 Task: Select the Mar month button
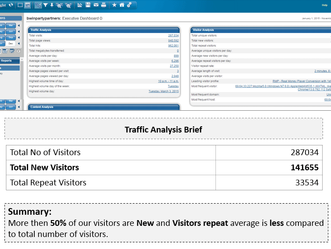[11, 26]
